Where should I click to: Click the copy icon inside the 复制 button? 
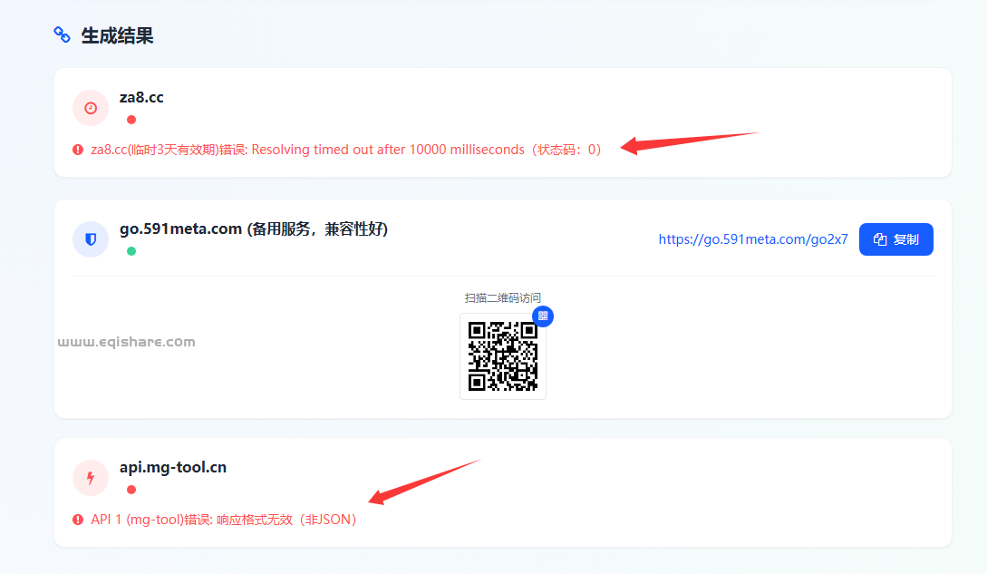point(880,238)
